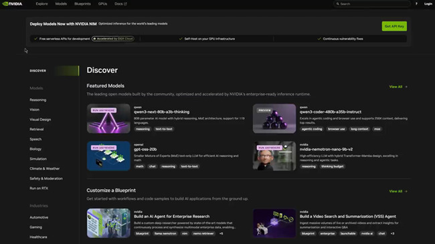
Task: Open the Video Search and Summarization thumbnail
Action: coord(274,223)
